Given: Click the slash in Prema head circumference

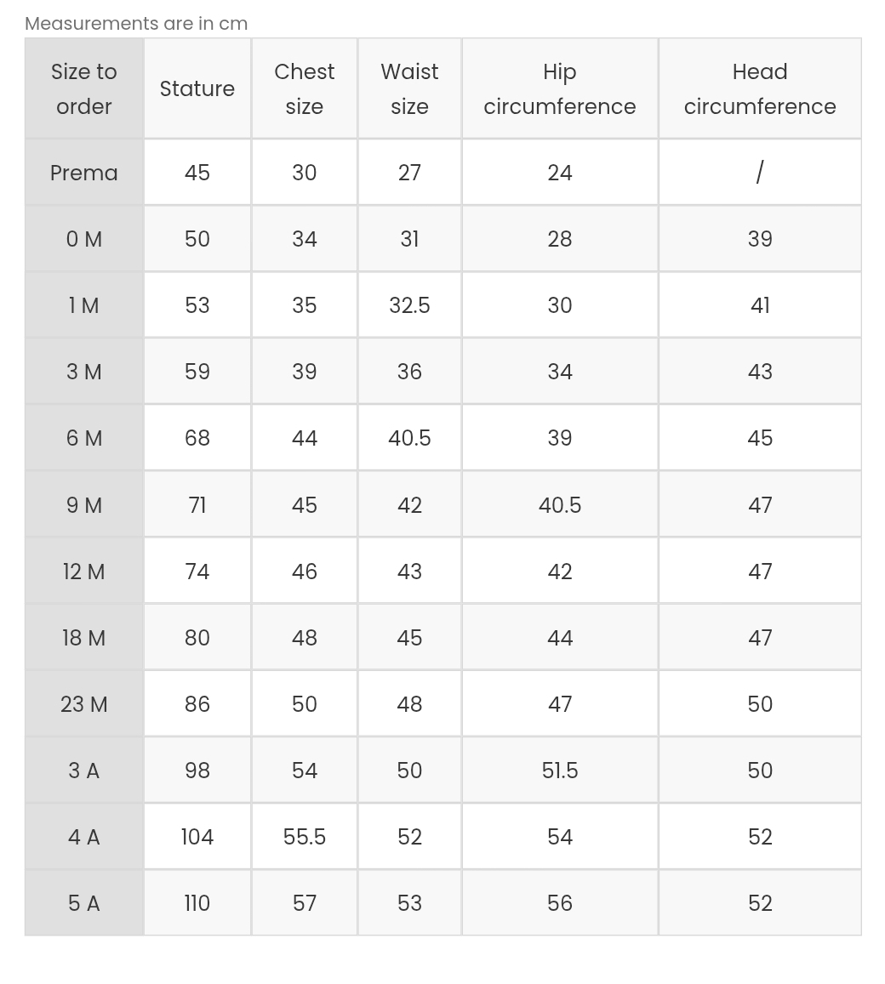Looking at the screenshot, I should [760, 173].
